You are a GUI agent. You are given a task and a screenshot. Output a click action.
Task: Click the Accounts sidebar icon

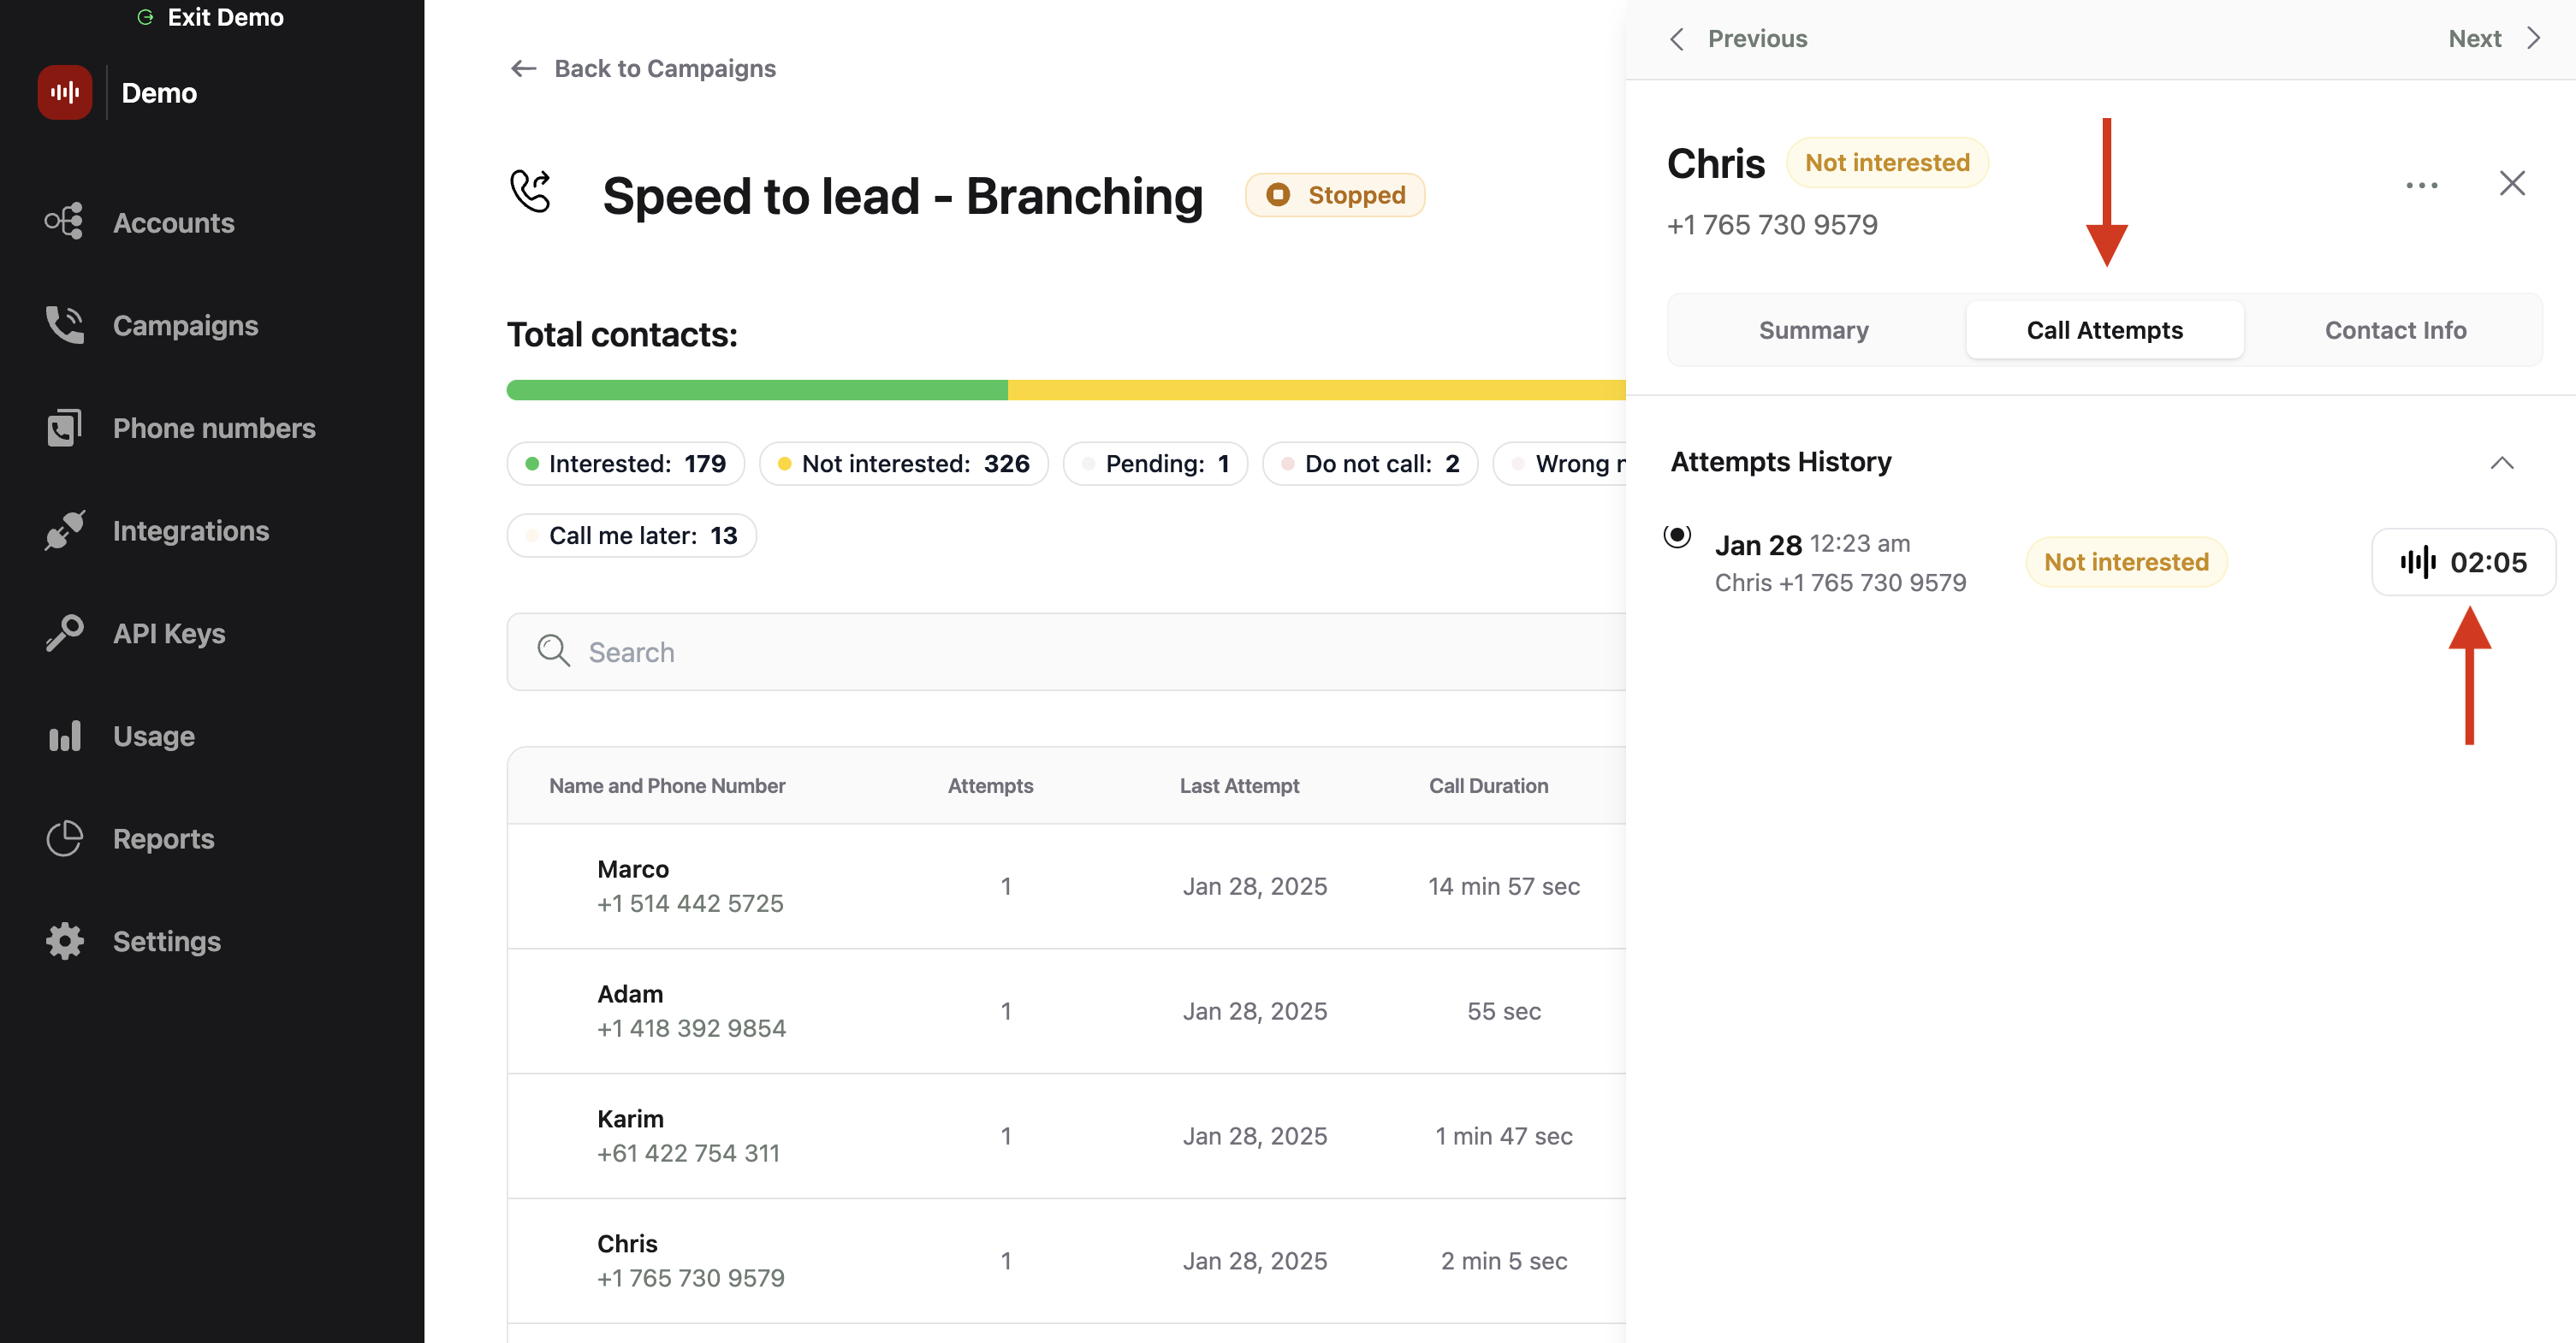tap(64, 222)
